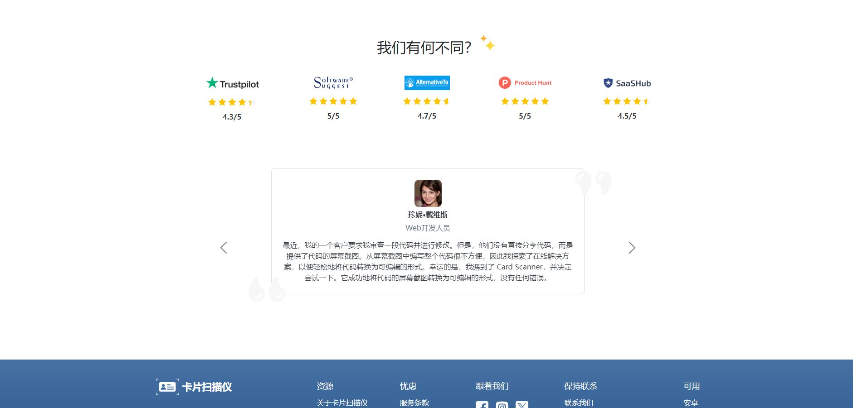Click the 忧虑 footer heading
The image size is (853, 408).
408,386
